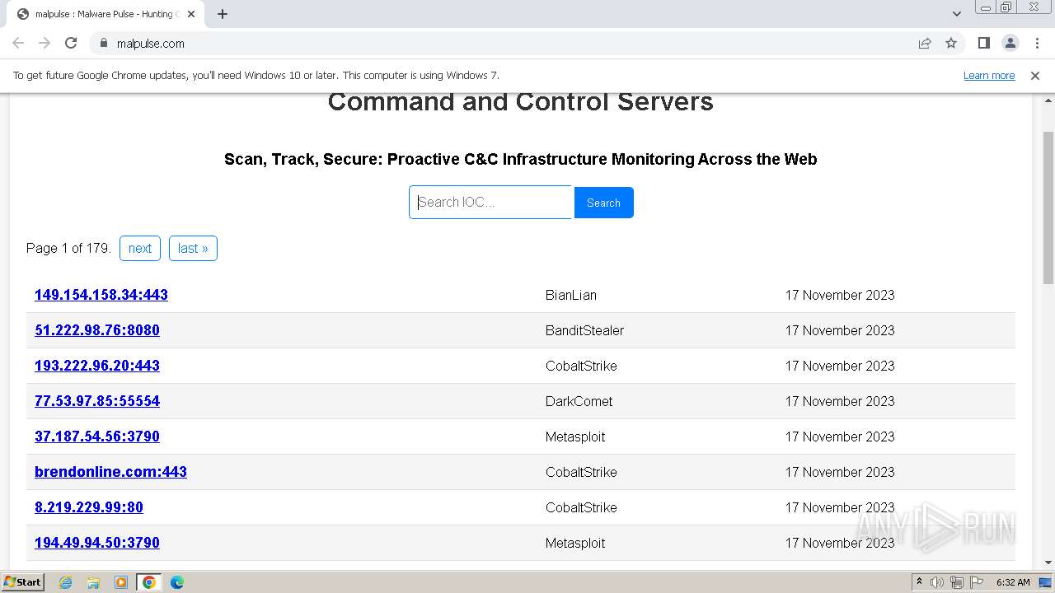
Task: Reload the page with the refresh icon
Action: [71, 43]
